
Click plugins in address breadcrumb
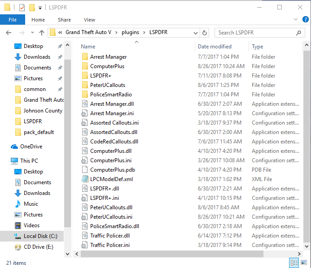click(x=130, y=32)
